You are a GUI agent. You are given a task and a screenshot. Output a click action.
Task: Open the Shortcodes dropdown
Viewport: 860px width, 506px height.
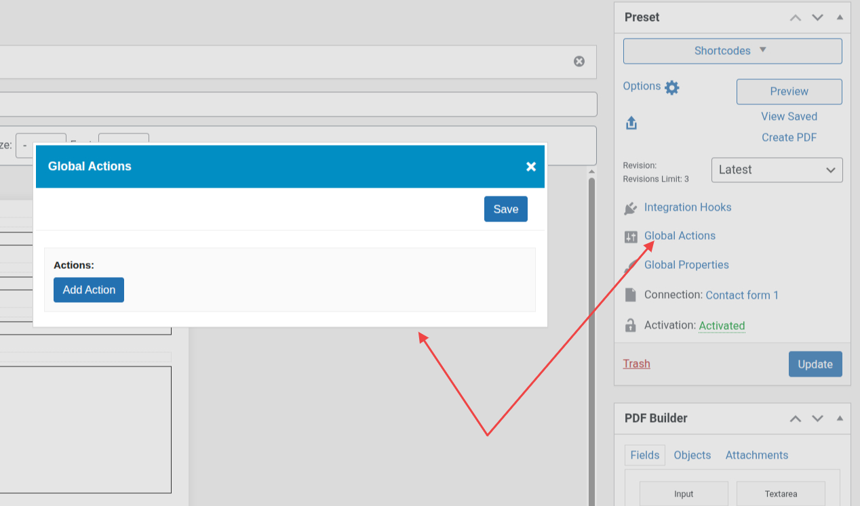click(732, 51)
